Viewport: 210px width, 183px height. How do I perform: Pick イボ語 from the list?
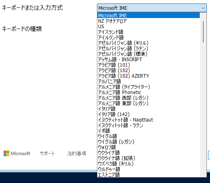point(148,130)
